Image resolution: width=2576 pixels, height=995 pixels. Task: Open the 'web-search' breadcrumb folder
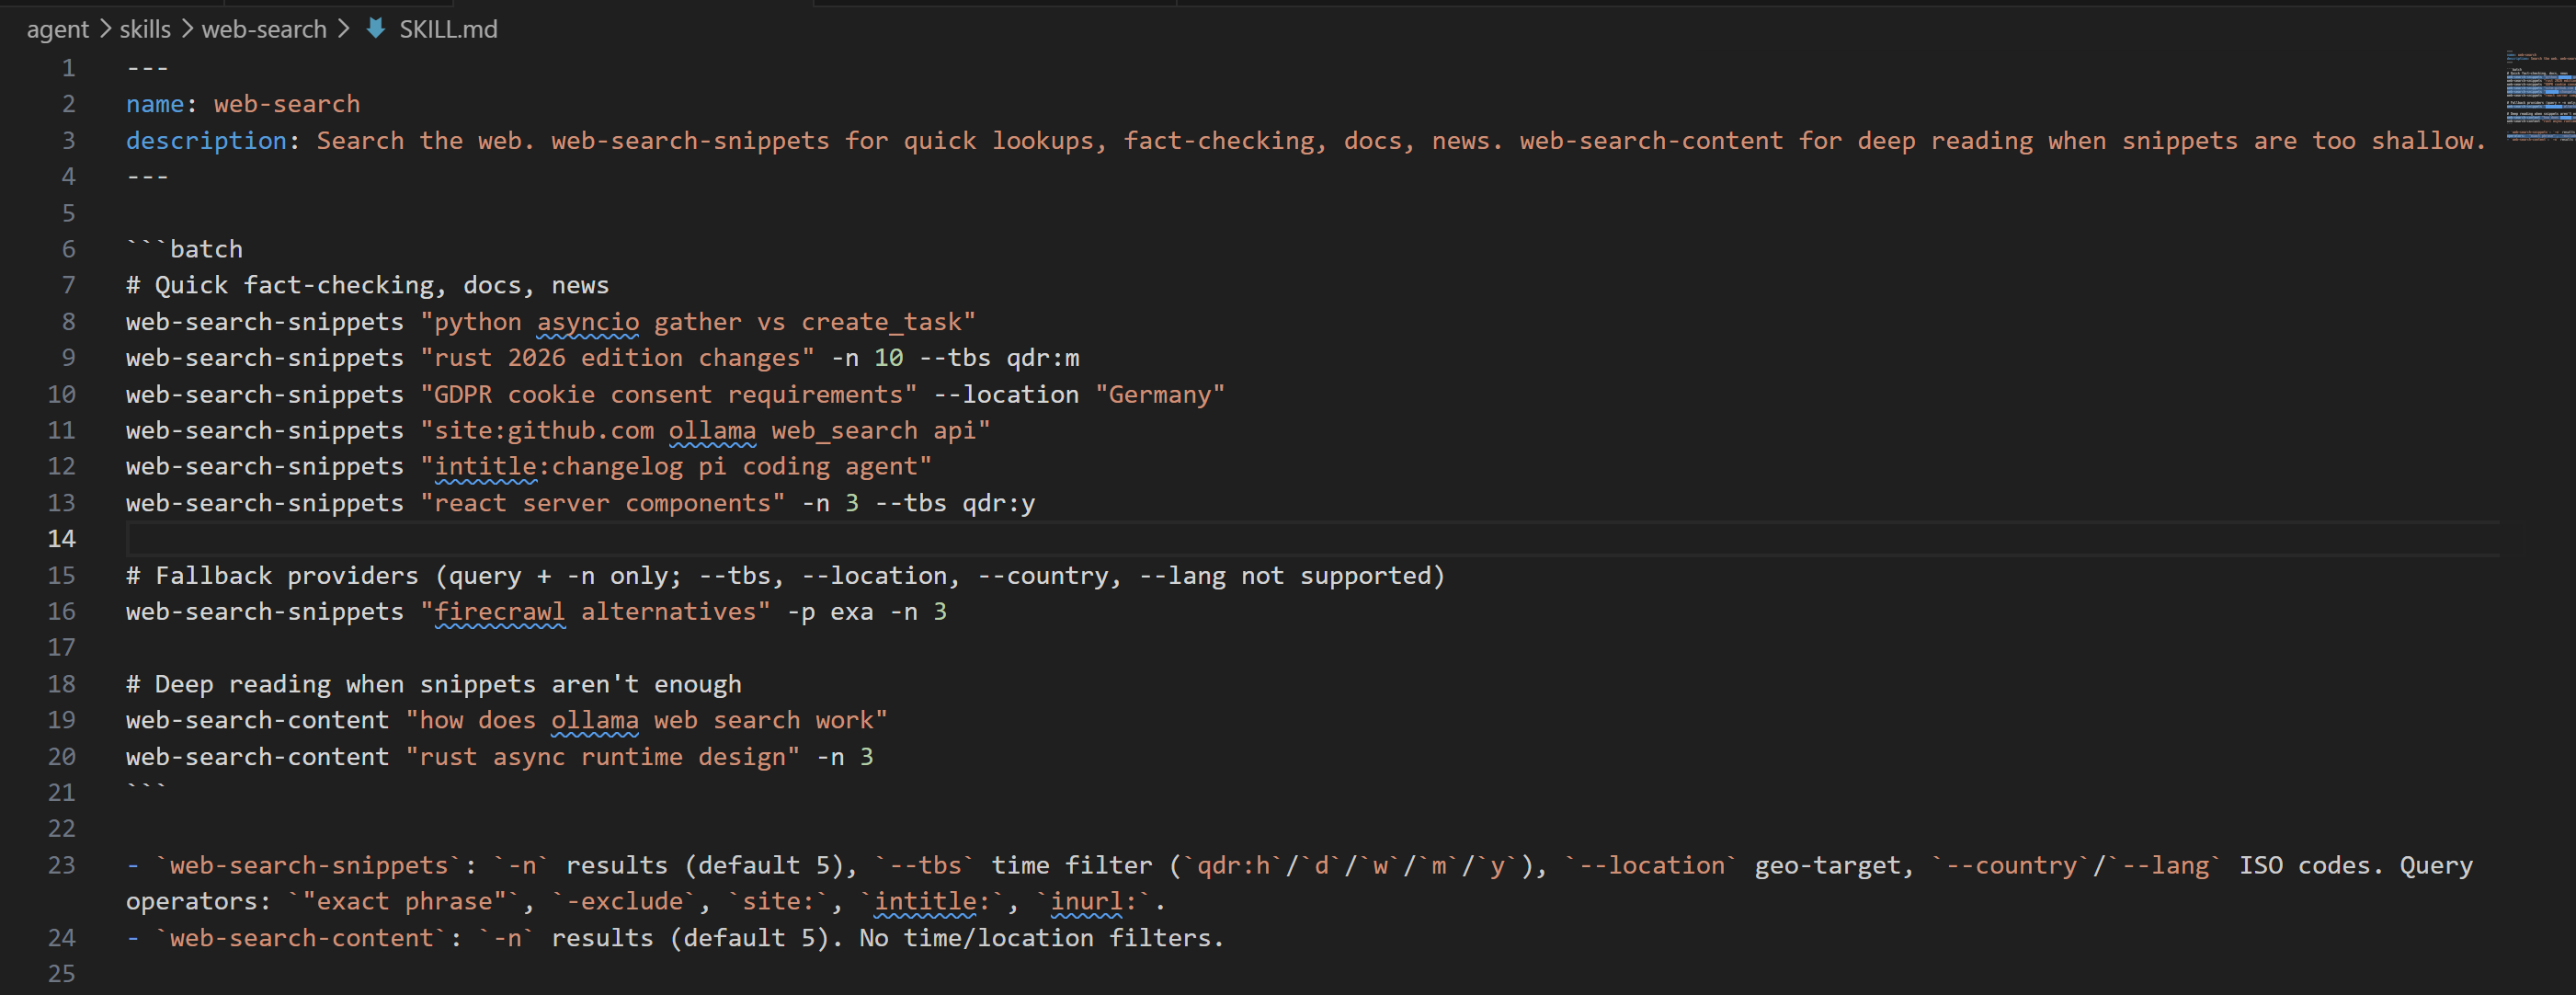[x=264, y=29]
